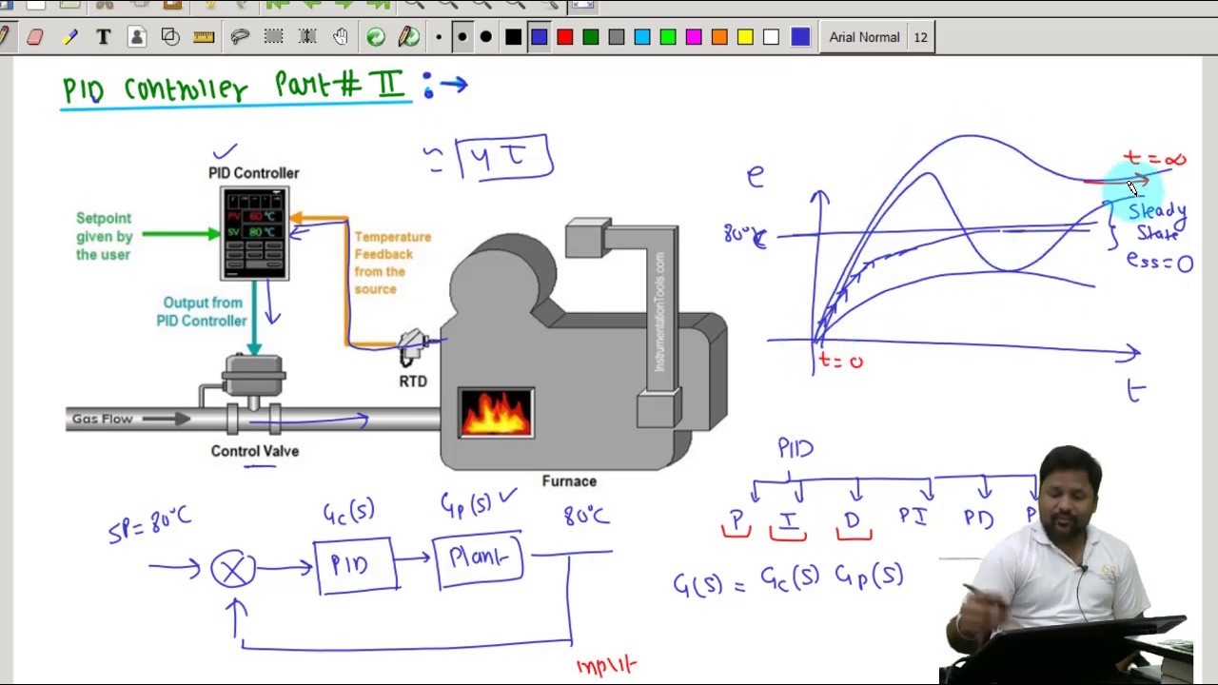Screen dimensions: 1218x685
Task: Choose the Vertical Space tool
Action: [307, 37]
